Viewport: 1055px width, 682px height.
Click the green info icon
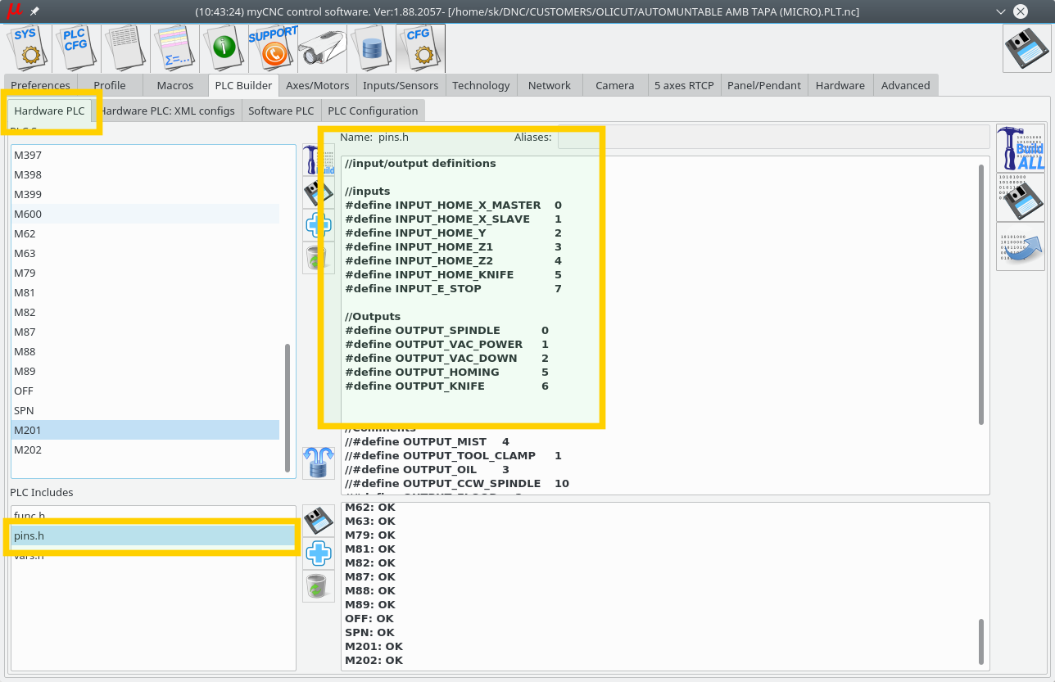(224, 48)
